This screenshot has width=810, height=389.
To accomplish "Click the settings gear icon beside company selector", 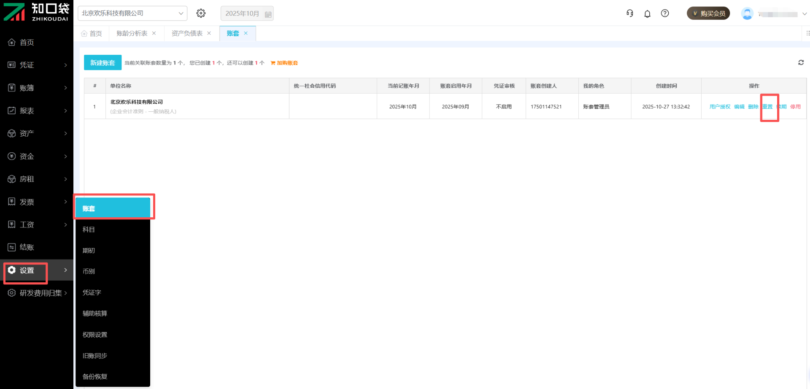I will pyautogui.click(x=201, y=14).
